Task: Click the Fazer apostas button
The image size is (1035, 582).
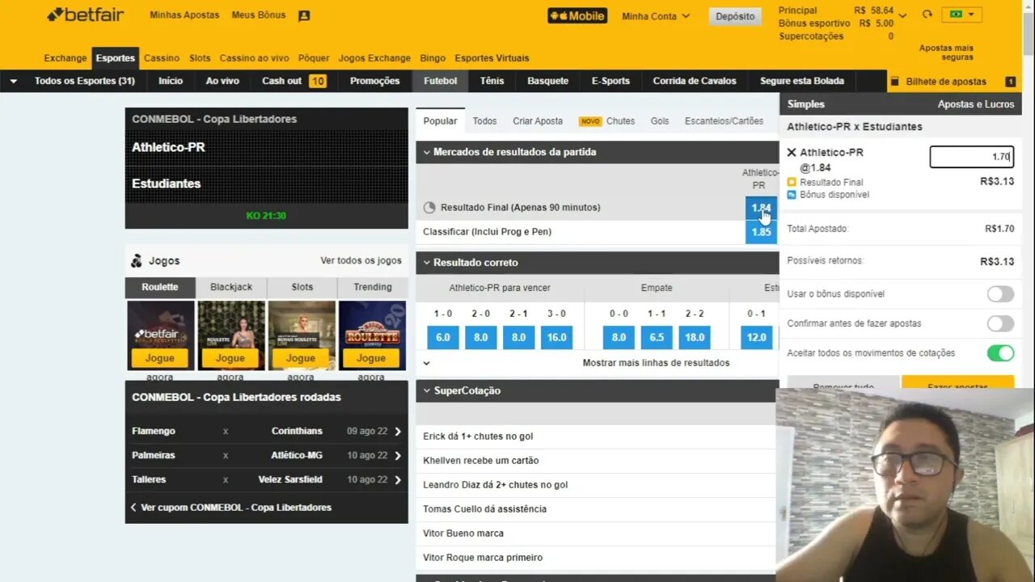Action: tap(957, 382)
